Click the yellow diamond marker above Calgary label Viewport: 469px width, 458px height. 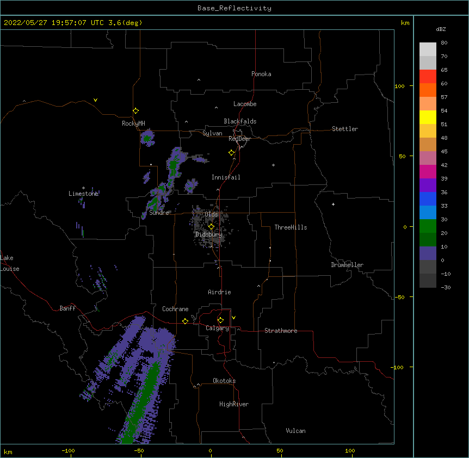(220, 320)
